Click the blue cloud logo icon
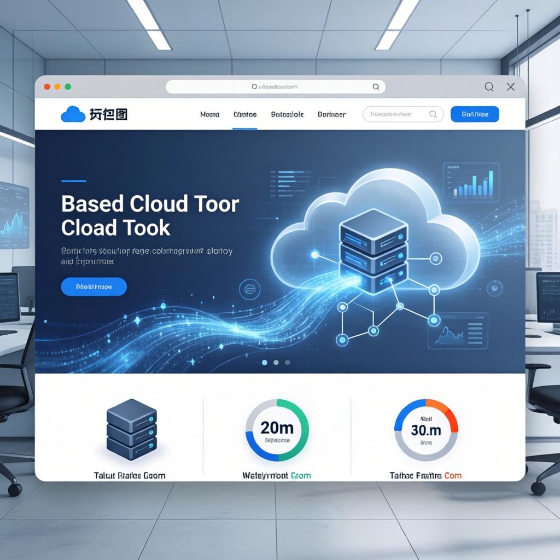The height and width of the screenshot is (560, 560). (x=73, y=114)
